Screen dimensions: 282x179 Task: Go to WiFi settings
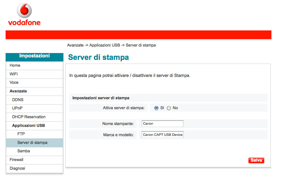tap(34, 74)
